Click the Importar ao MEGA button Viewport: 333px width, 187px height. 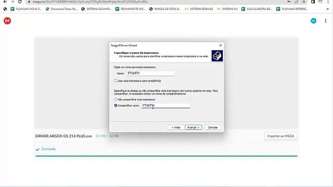pos(281,136)
